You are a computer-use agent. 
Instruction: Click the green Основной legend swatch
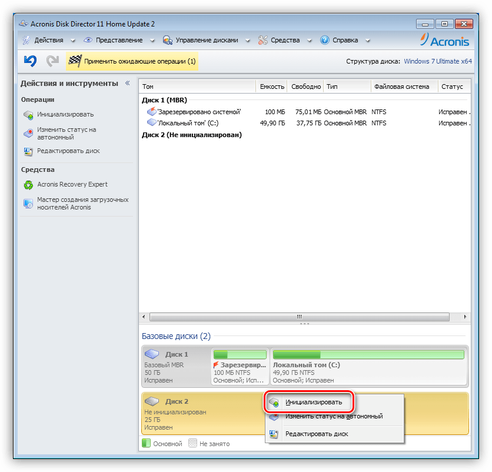click(146, 443)
